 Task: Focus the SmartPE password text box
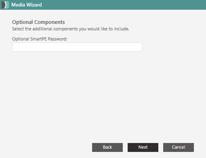pos(77,47)
